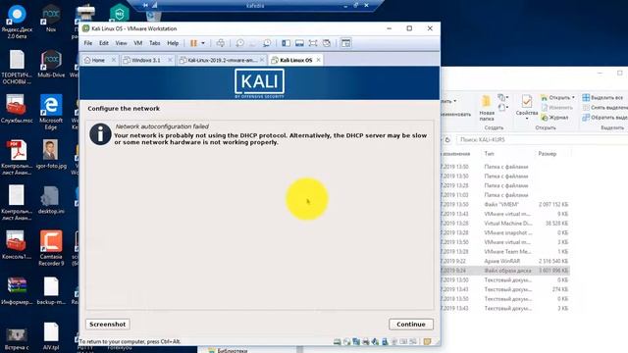628x353 pixels.
Task: Close the Windows 3.1 tab
Action: click(x=170, y=60)
